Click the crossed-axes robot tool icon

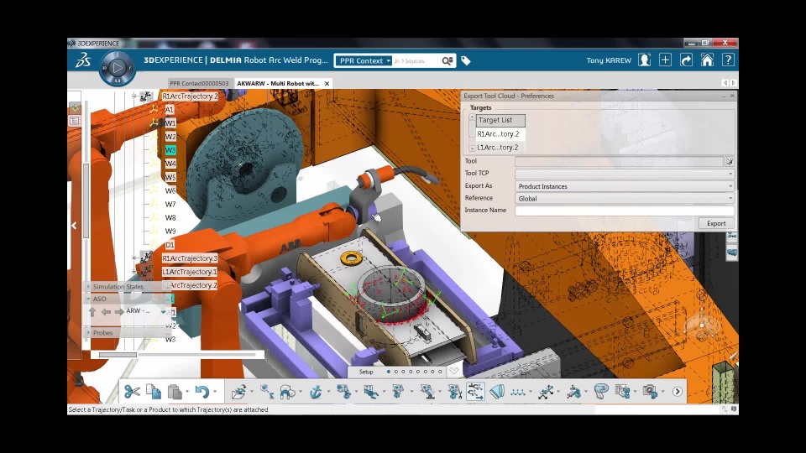[546, 392]
